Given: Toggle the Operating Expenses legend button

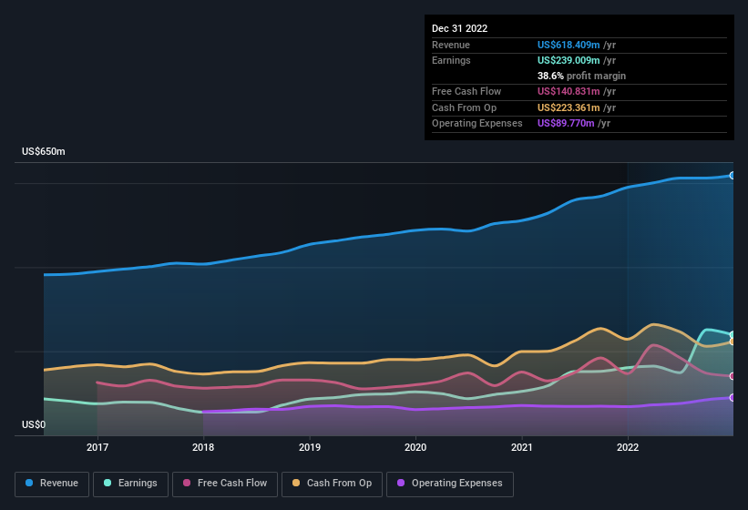Looking at the screenshot, I should coord(449,484).
